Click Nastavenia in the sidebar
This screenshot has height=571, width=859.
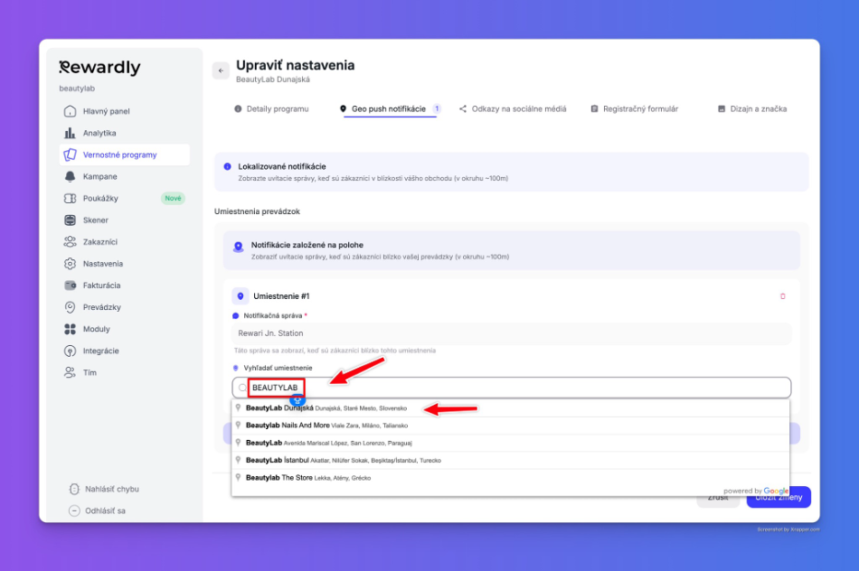tap(125, 263)
